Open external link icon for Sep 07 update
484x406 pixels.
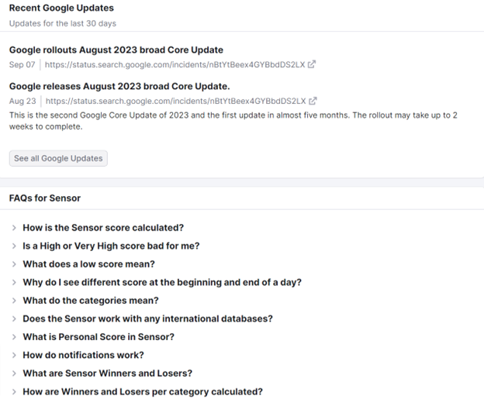click(x=312, y=64)
